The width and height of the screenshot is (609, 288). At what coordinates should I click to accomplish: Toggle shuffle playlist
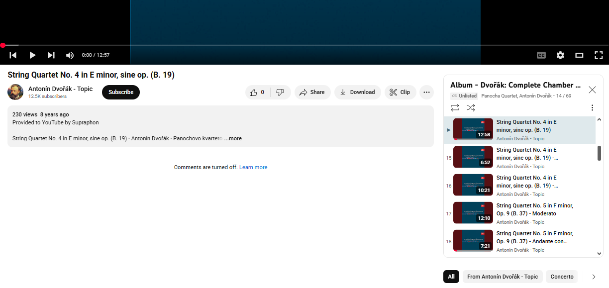(x=471, y=107)
